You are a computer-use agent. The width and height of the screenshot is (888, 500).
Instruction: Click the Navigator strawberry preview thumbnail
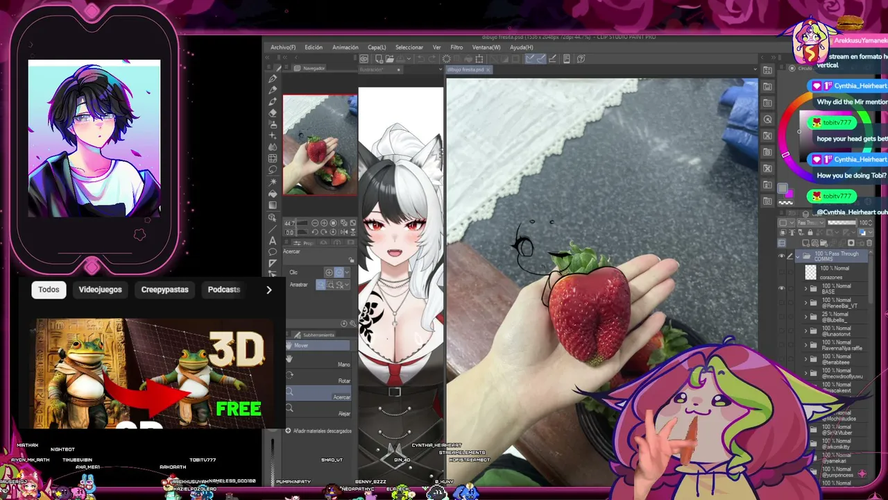pyautogui.click(x=320, y=145)
